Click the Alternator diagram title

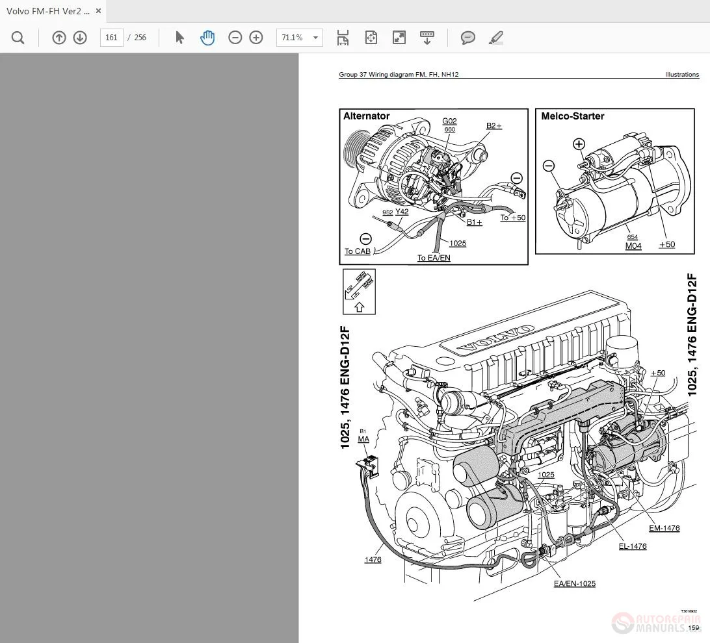point(366,116)
